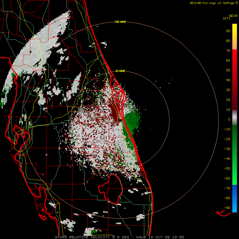
Task: Click the 50 NMI range ring label
Action: click(x=120, y=71)
